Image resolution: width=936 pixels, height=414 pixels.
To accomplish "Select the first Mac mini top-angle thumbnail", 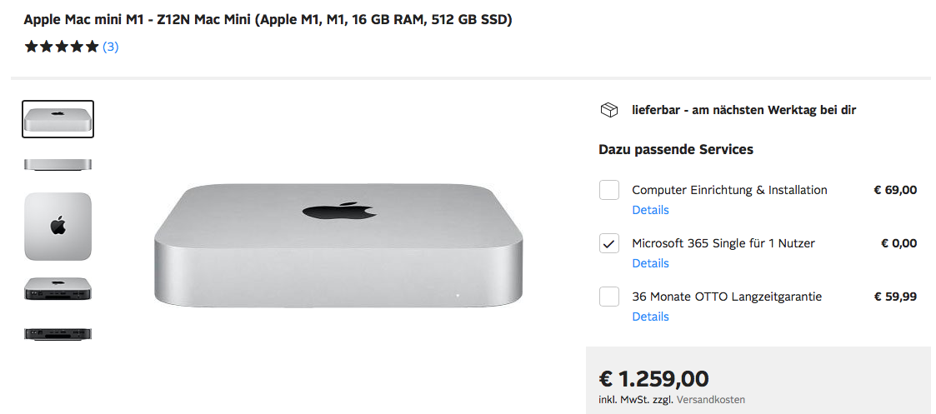I will coord(58,118).
